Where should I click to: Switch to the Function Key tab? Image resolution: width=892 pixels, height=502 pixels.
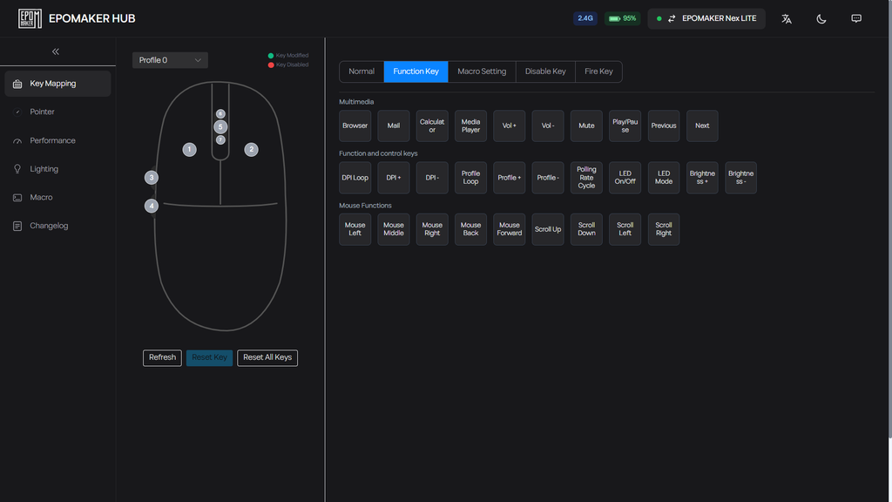416,71
